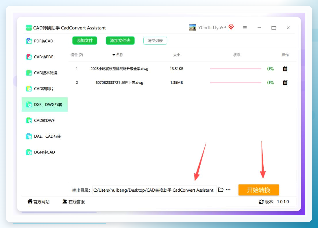Viewport: 318px width, 228px height.
Task: Click the CAD版本转换 sidebar icon
Action: [x=29, y=73]
